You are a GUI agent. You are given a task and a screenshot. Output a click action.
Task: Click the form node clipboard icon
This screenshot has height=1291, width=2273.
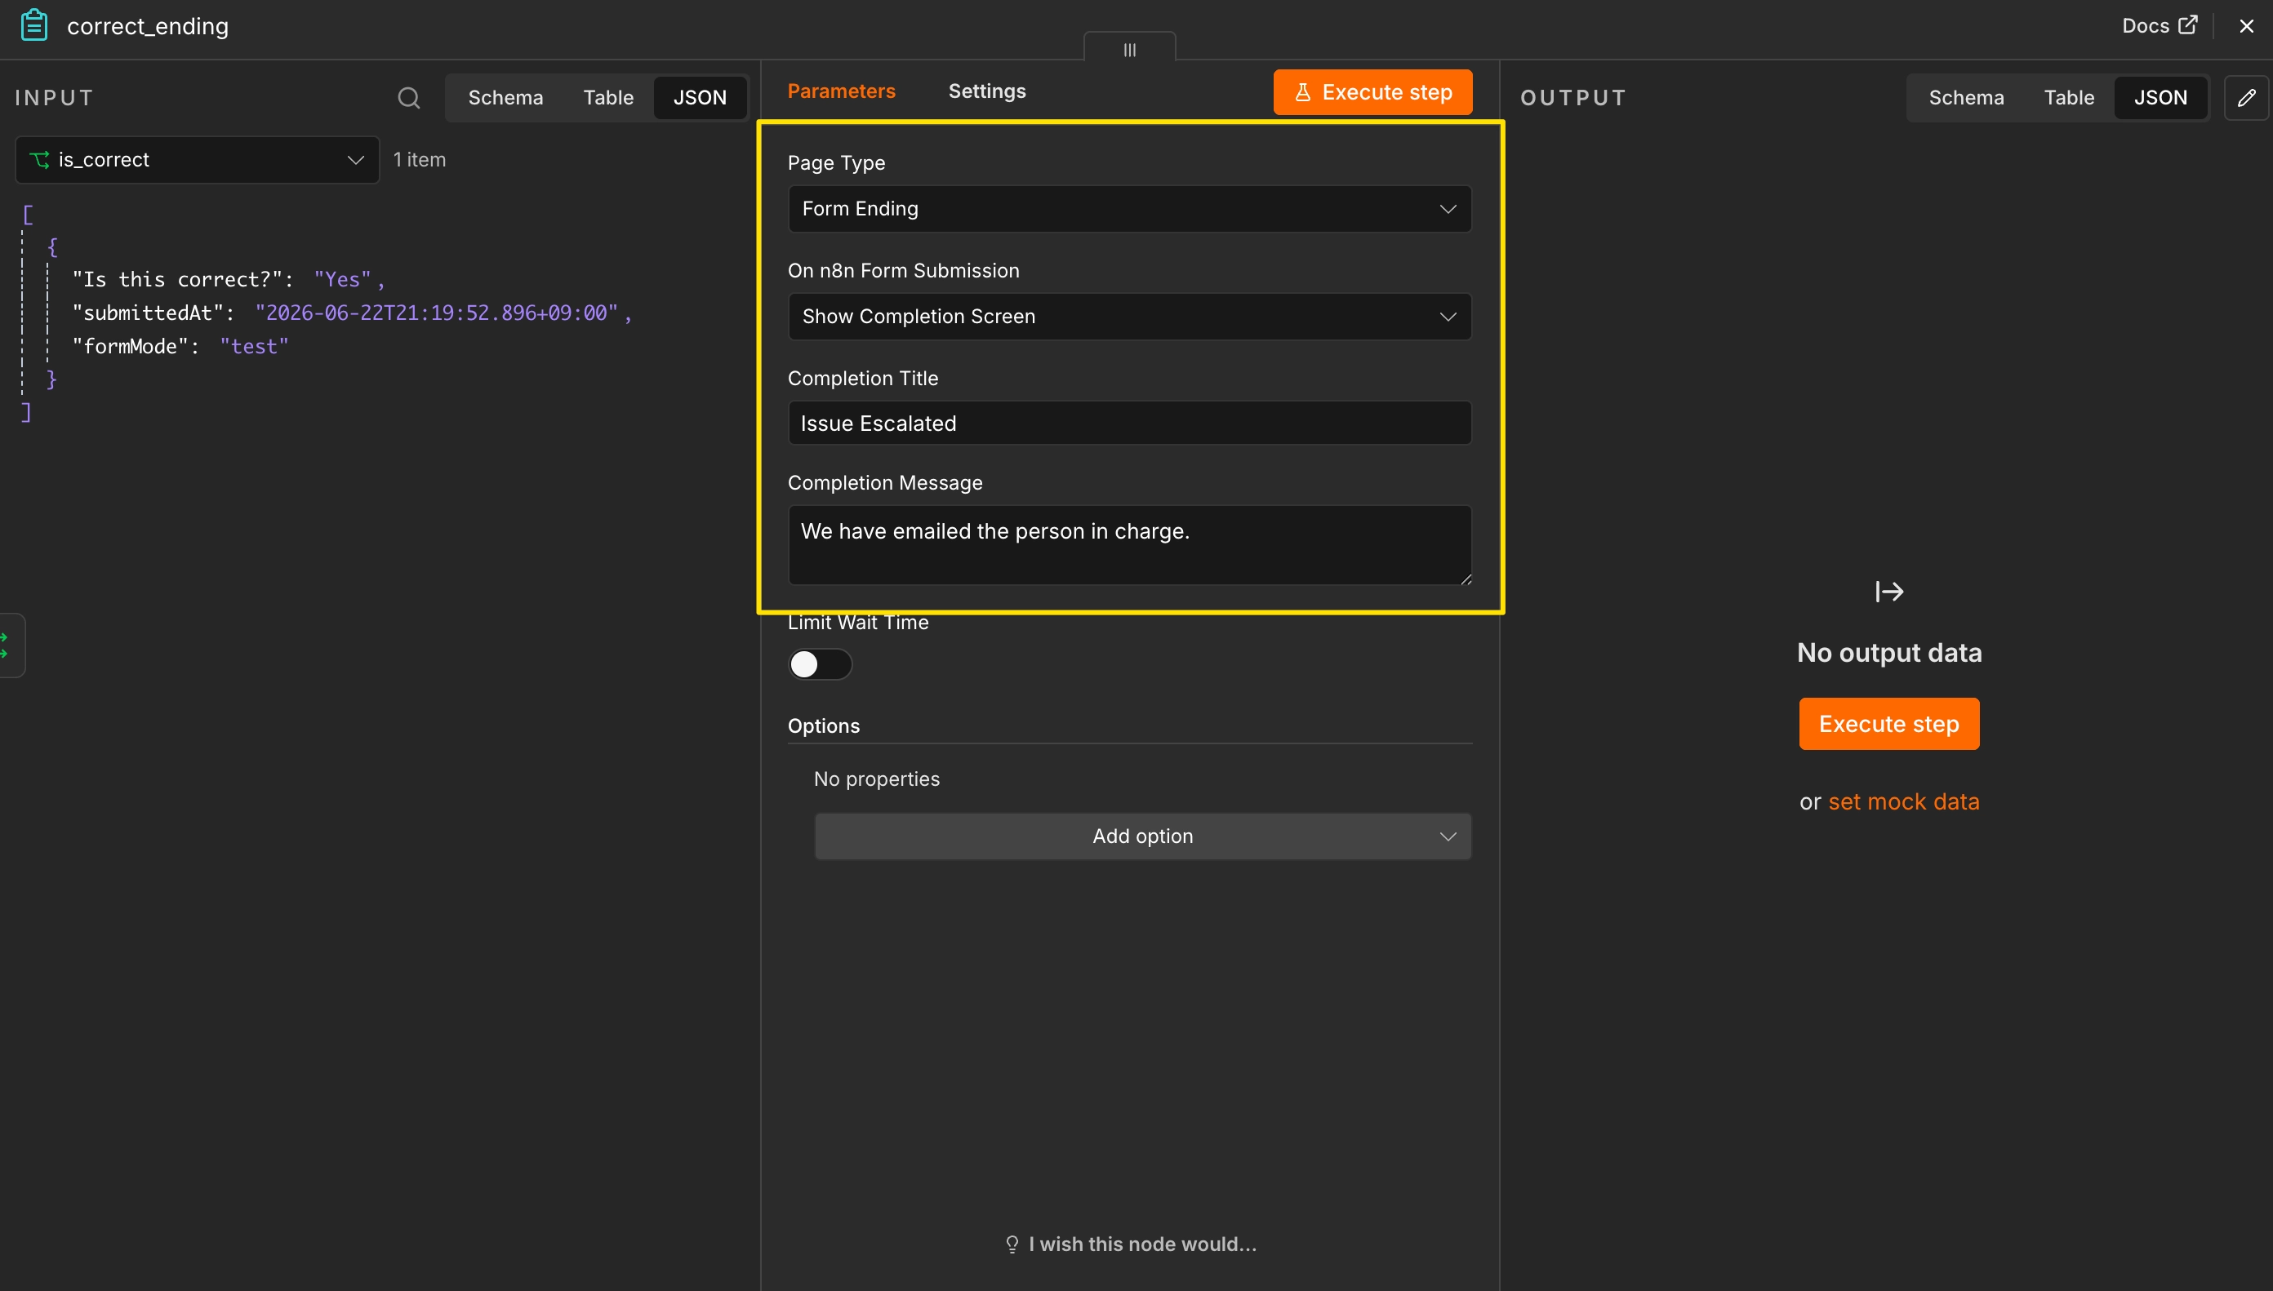(33, 26)
